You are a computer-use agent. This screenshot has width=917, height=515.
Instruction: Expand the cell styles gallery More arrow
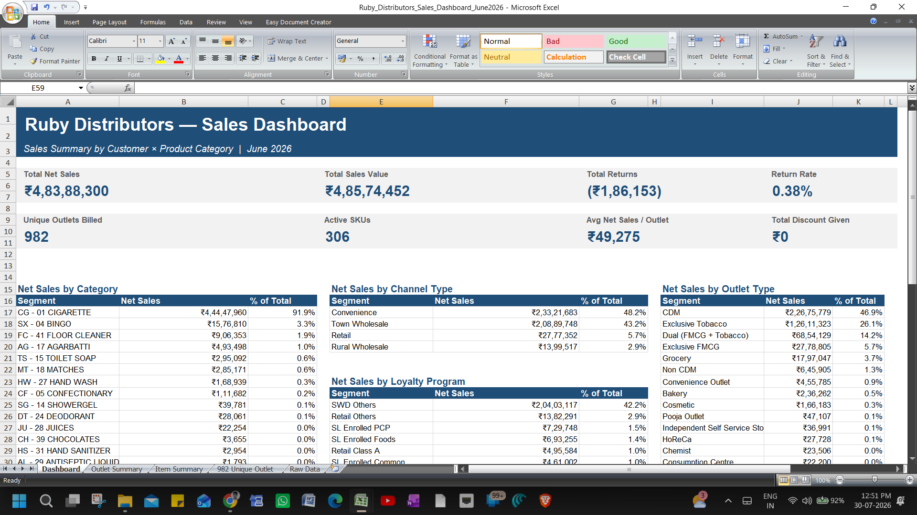click(x=672, y=61)
